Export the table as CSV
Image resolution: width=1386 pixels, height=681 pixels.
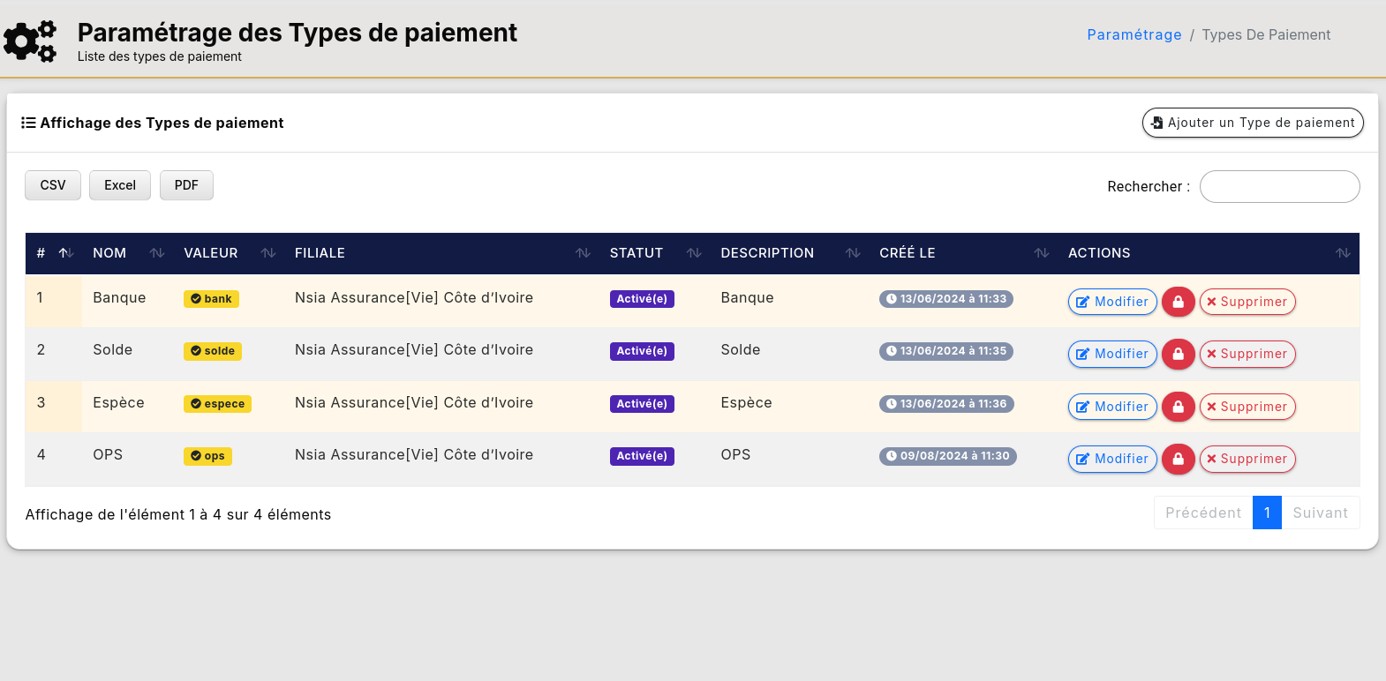pos(53,185)
